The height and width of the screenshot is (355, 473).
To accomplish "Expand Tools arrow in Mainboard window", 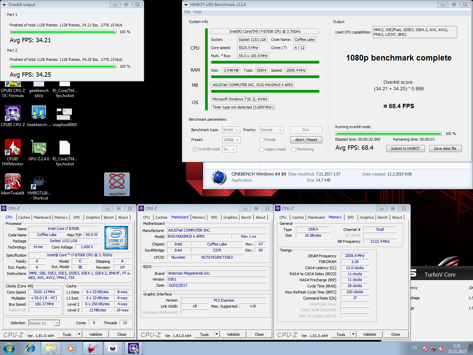I will click(x=217, y=334).
